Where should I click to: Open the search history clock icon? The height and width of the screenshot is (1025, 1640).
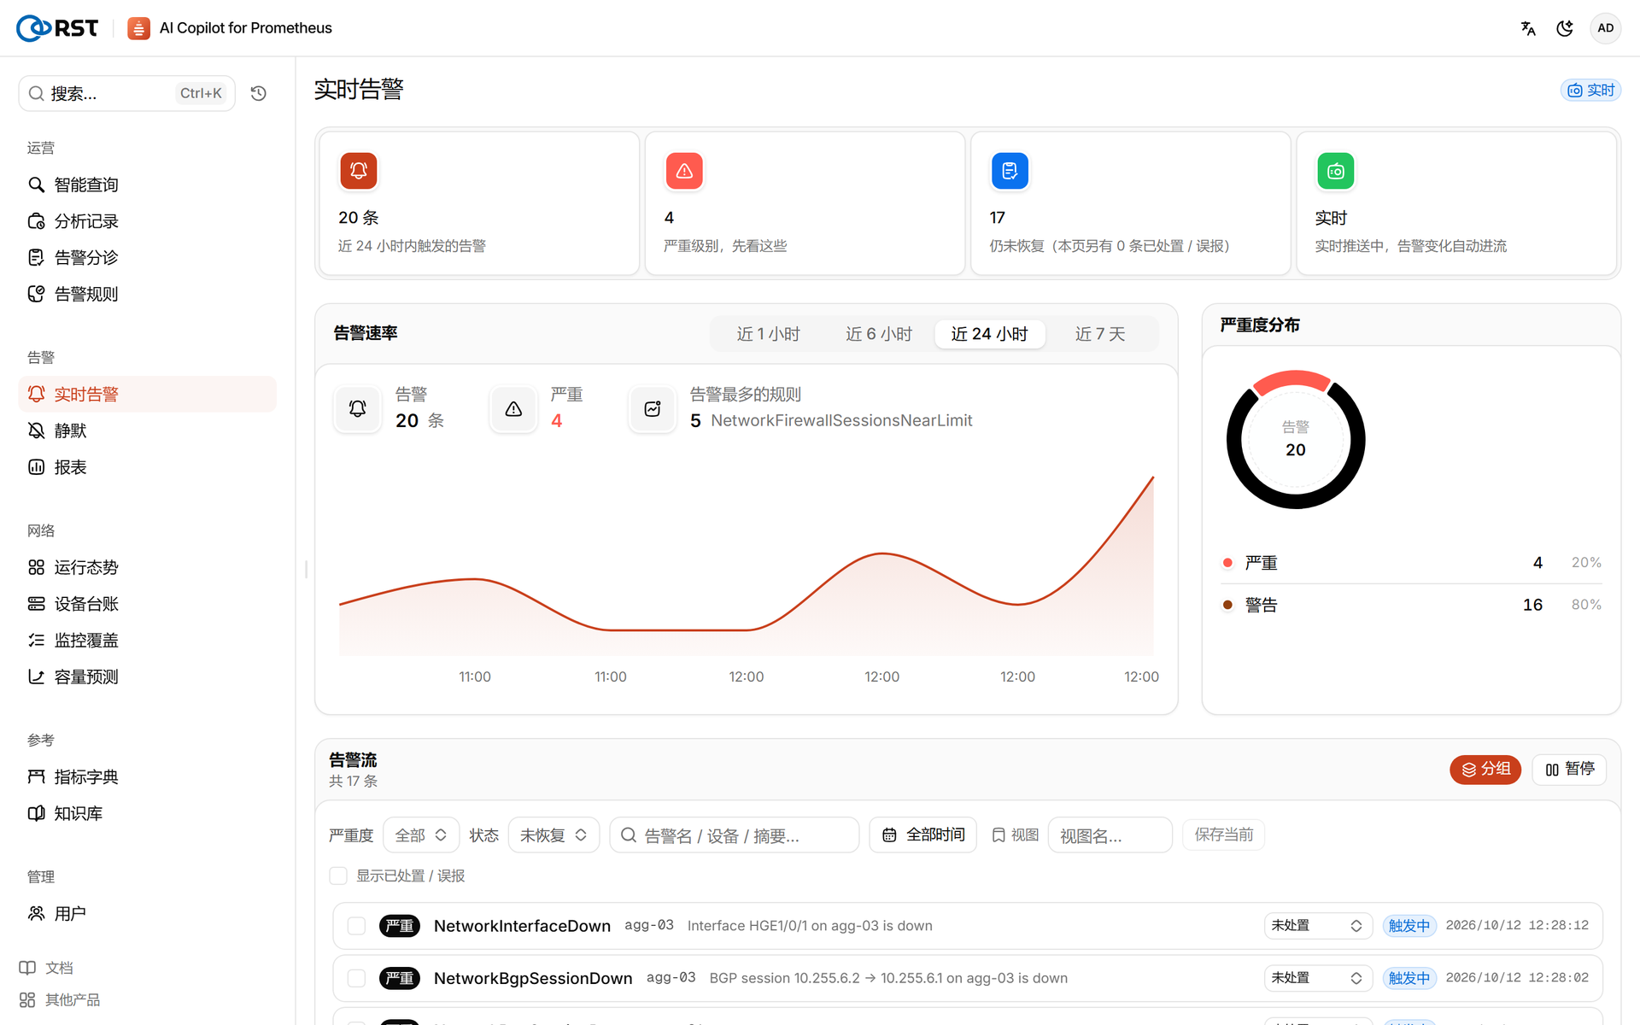[x=259, y=93]
